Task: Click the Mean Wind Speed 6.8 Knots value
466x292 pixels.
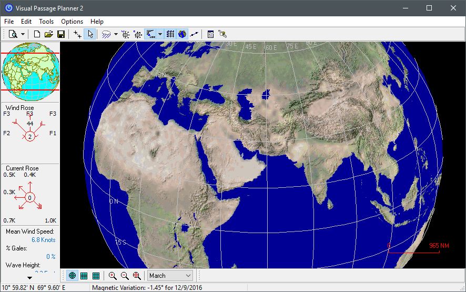Action: click(x=43, y=240)
